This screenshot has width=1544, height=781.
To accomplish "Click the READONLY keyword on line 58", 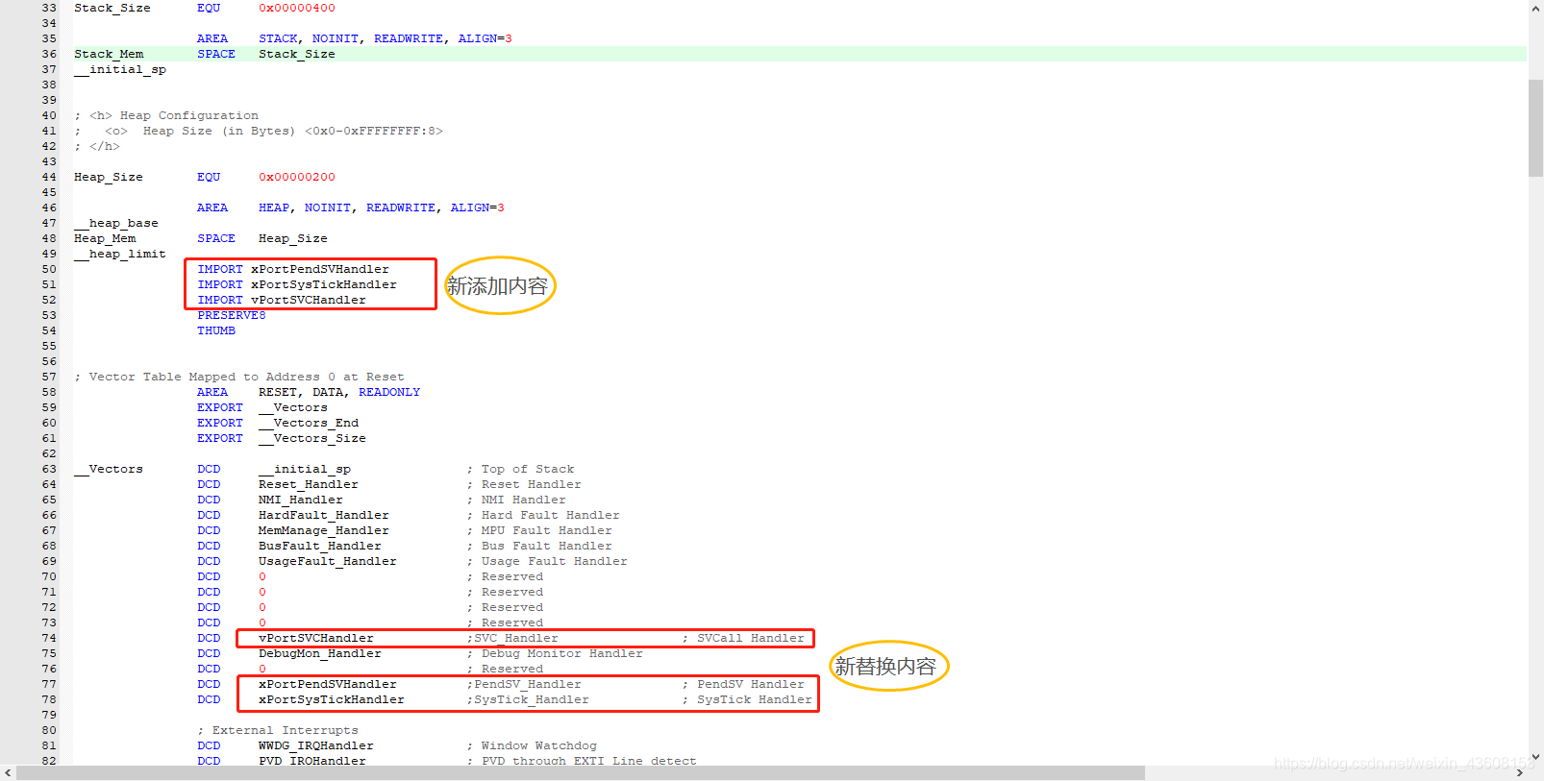I will click(x=389, y=392).
